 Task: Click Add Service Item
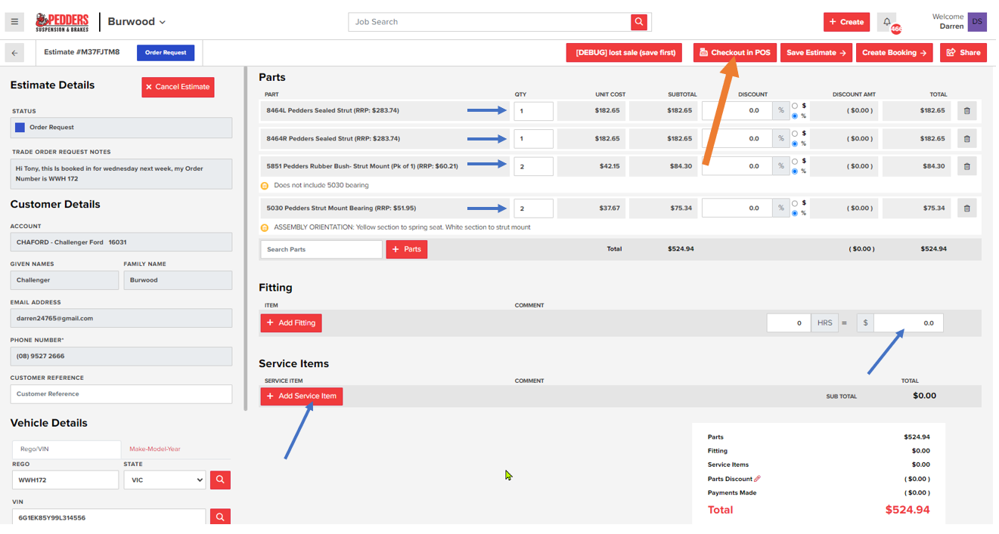point(302,397)
